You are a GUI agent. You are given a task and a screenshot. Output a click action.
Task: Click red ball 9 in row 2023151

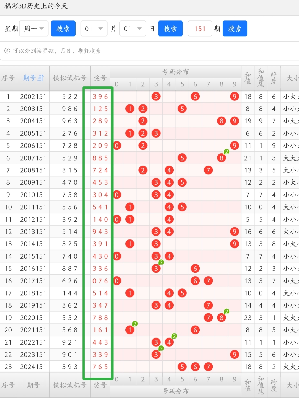point(234,354)
